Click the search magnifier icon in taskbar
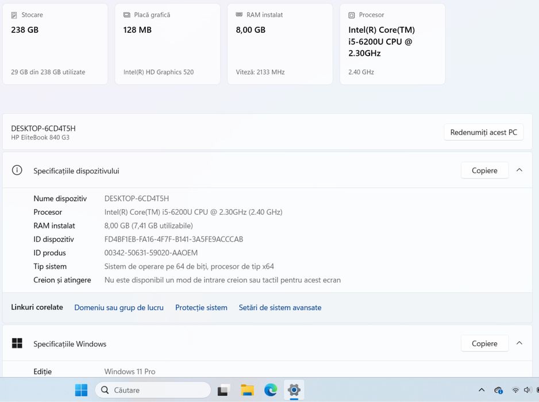This screenshot has height=402, width=539. 105,390
